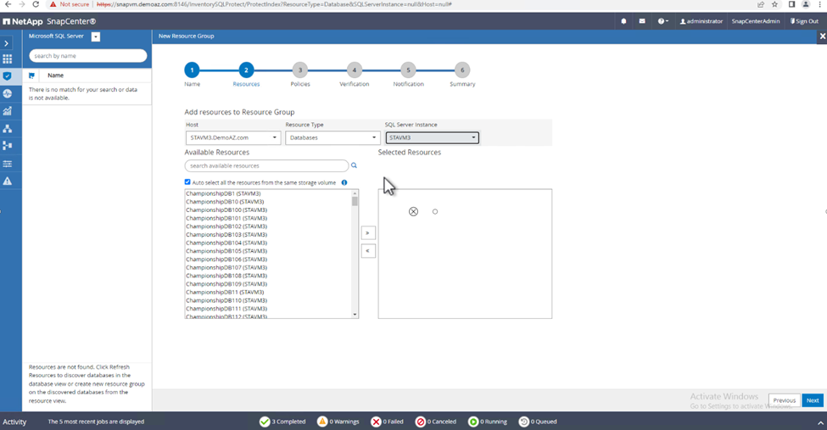
Task: Click the search magnifier for available resources
Action: tap(354, 165)
